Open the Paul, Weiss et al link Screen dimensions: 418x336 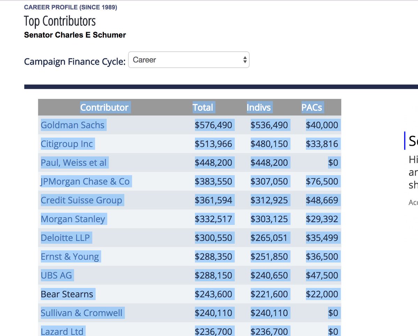pos(73,162)
